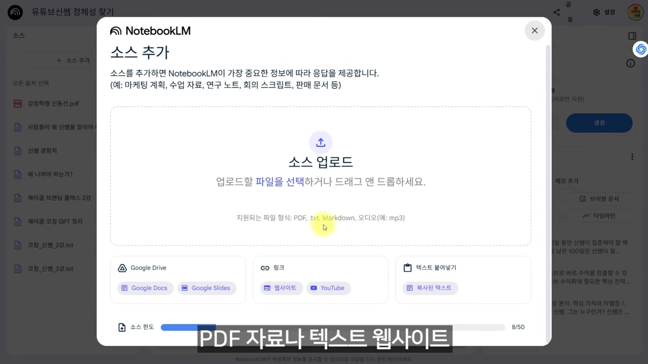Open 설정 gear settings
648x364 pixels.
tap(604, 12)
